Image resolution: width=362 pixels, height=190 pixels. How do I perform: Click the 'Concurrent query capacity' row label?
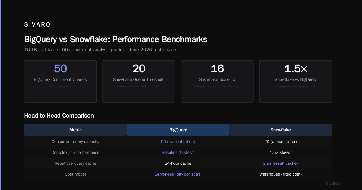[75, 141]
